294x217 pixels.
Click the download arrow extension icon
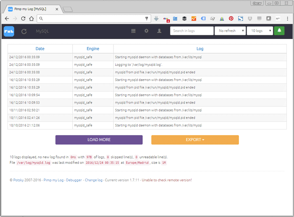[x=156, y=18]
